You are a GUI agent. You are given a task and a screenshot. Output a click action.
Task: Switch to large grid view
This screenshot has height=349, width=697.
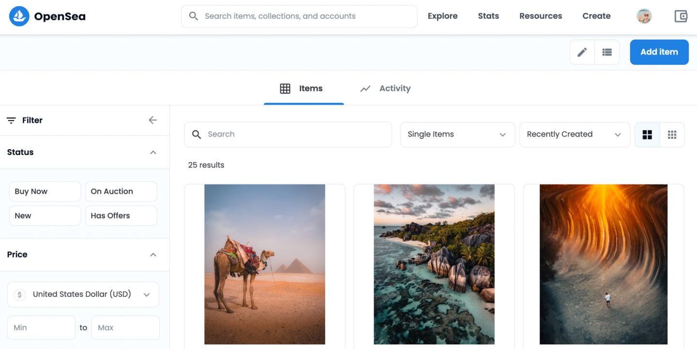click(647, 135)
